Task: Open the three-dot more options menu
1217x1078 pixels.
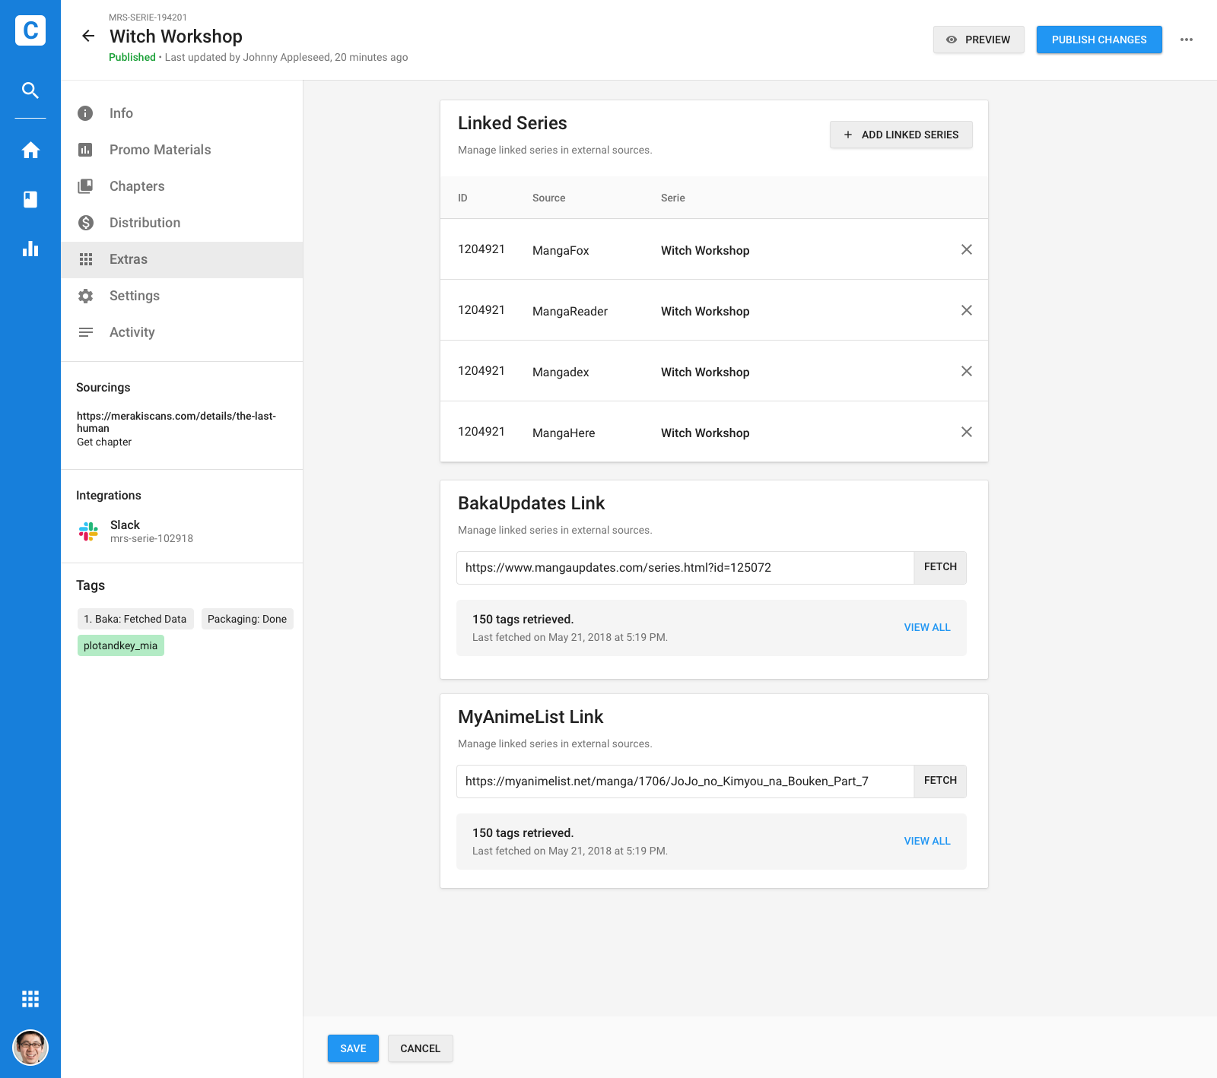Action: pos(1187,40)
